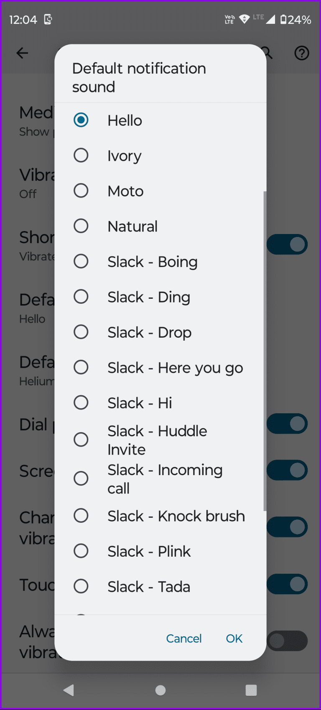This screenshot has height=710, width=321.
Task: Choose the Moto sound option
Action: coord(81,190)
